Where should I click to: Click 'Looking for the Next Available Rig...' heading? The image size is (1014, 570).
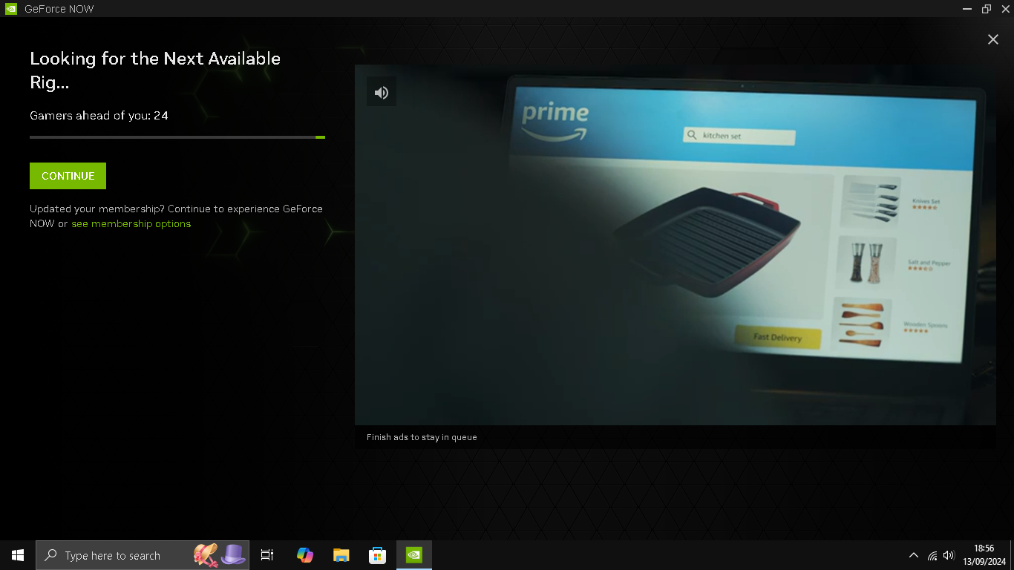[155, 71]
